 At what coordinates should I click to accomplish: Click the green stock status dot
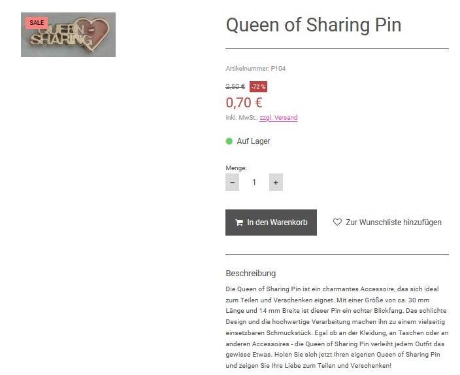[229, 141]
